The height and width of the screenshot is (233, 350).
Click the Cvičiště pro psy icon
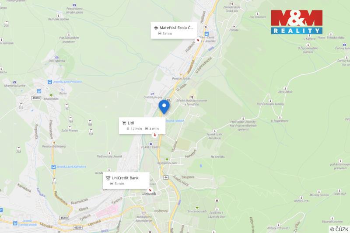(x=152, y=94)
